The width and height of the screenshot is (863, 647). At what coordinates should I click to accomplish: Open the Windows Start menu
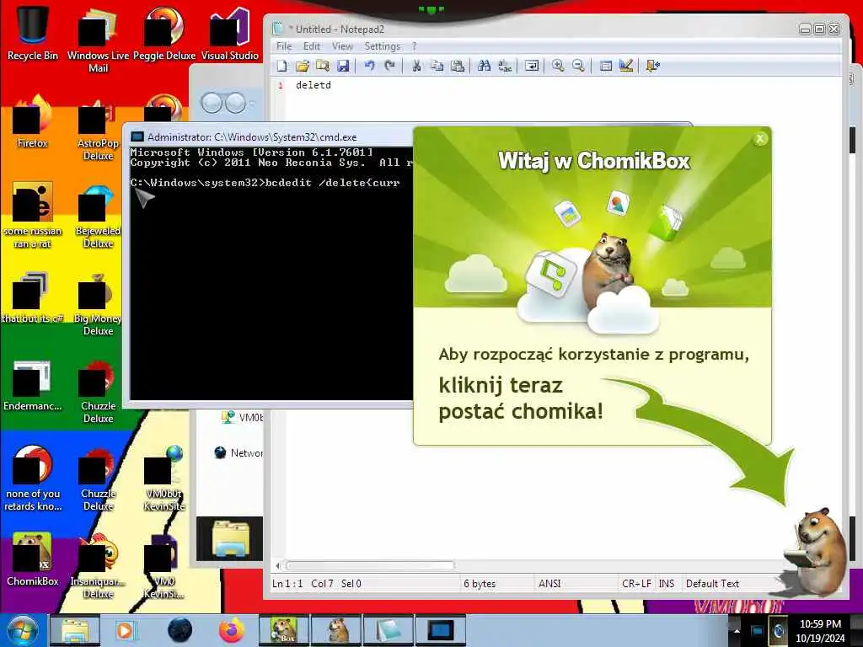pos(22,630)
